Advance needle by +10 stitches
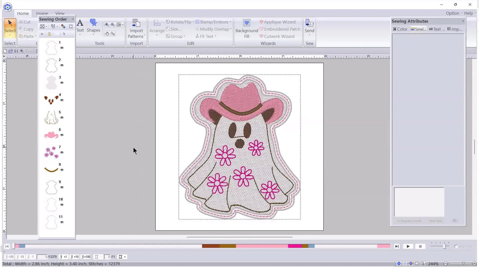The image size is (479, 269). click(x=75, y=257)
